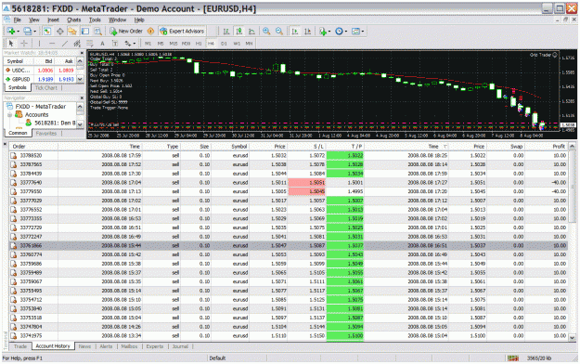Switch to the Favorites tab in Navigator
This screenshot has width=580, height=364.
coord(46,134)
